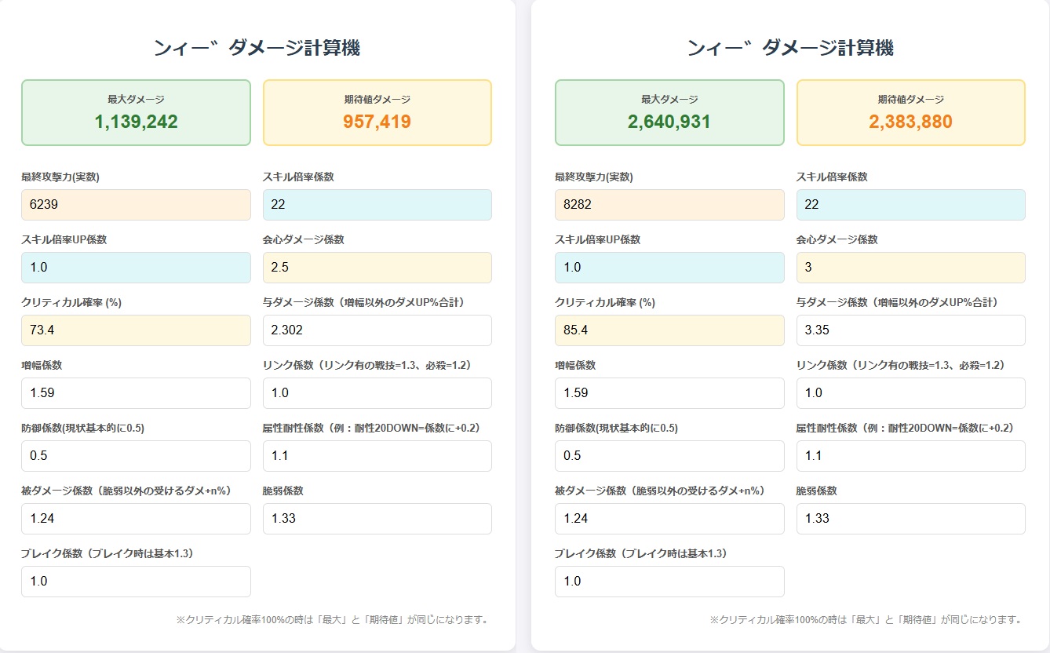Select the 期待値ダメージ box showing 2,383,880

(910, 112)
